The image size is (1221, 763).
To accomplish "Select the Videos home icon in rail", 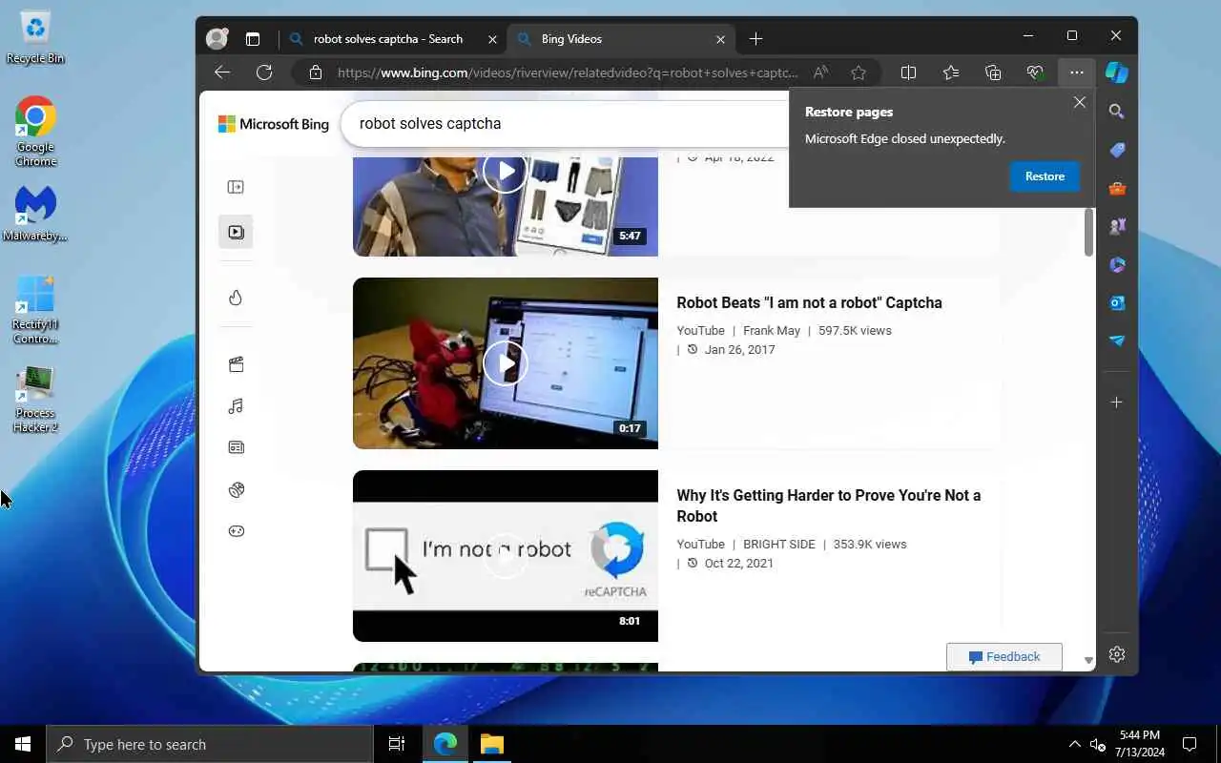I will click(x=236, y=232).
